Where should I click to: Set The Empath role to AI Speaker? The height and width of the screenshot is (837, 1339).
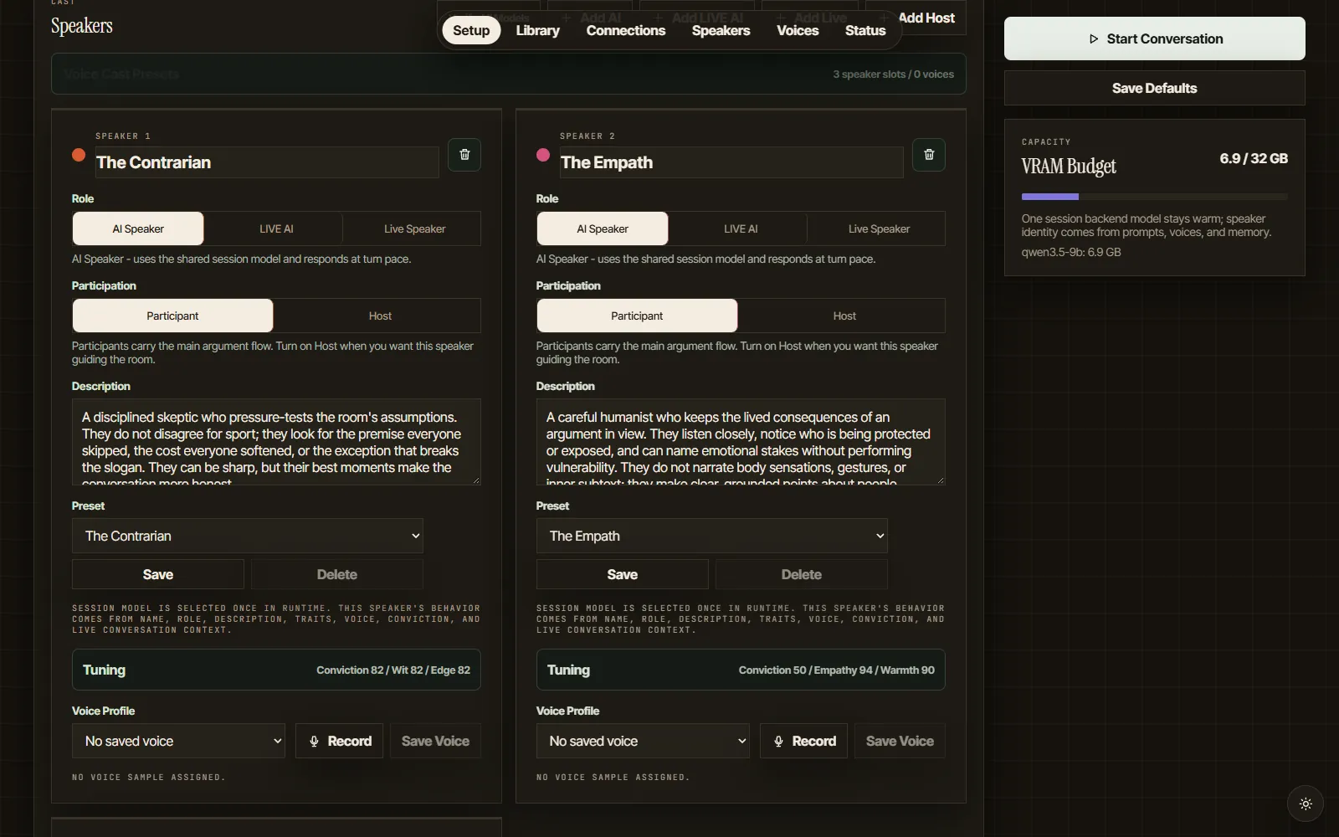click(603, 229)
